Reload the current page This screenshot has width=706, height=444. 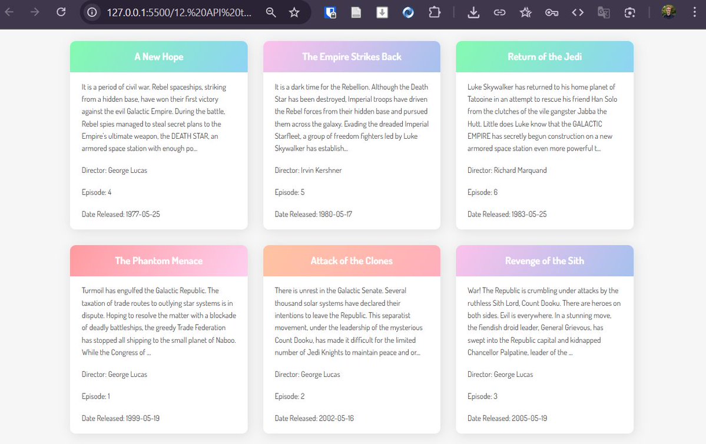click(61, 12)
